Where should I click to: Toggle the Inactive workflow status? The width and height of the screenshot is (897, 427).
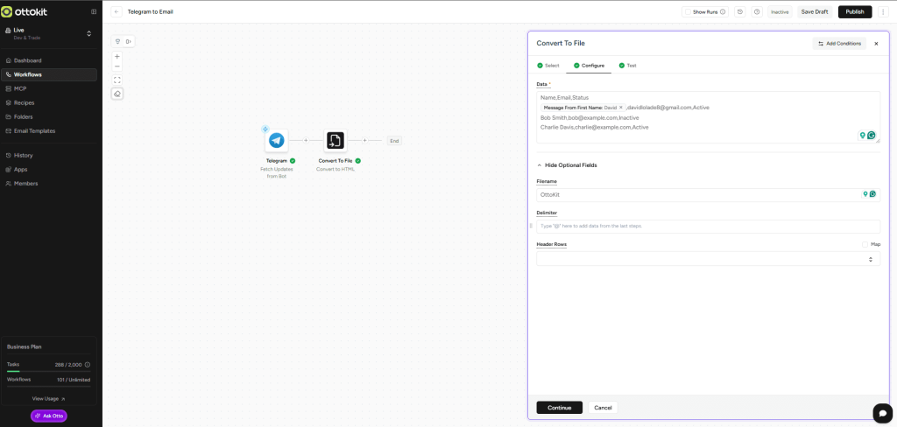pyautogui.click(x=779, y=12)
